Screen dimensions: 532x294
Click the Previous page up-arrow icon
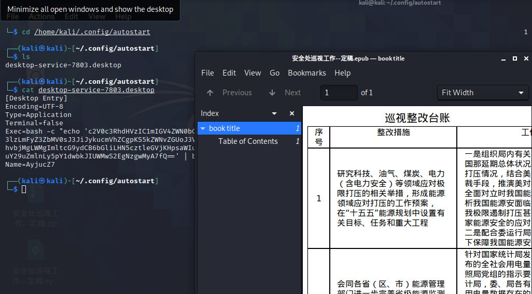pyautogui.click(x=210, y=93)
